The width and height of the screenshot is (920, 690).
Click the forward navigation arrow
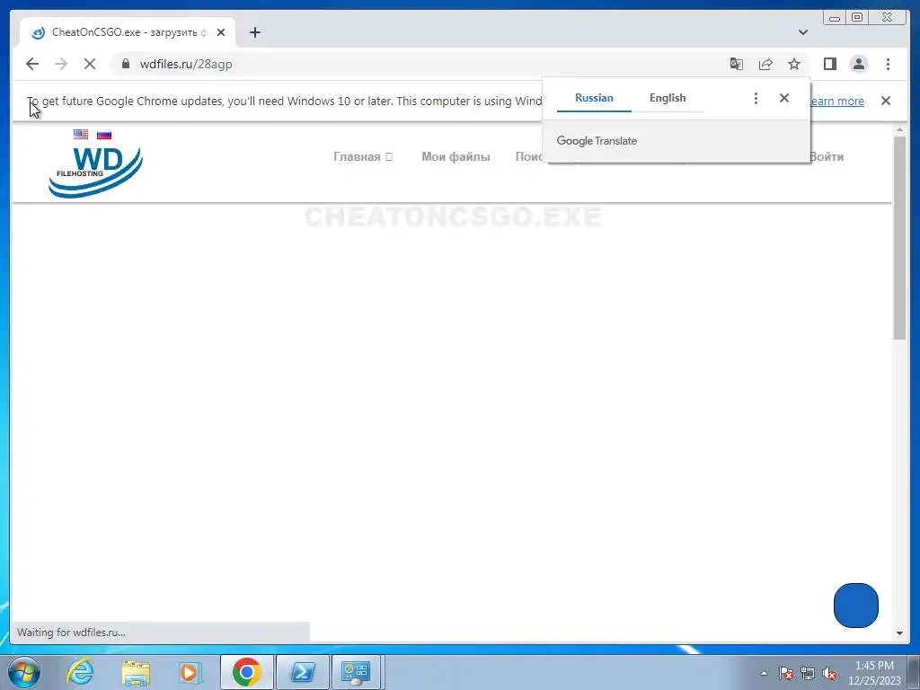[61, 64]
